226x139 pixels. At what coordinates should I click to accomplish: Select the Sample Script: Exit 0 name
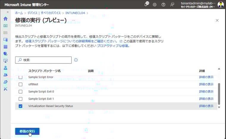[41, 92]
